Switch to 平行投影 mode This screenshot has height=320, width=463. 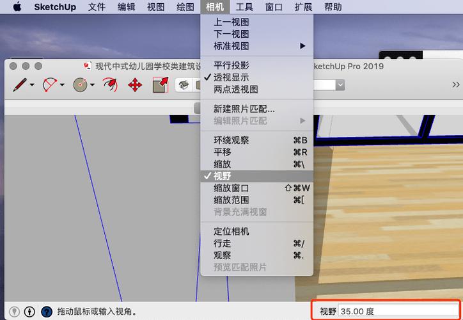click(x=256, y=65)
